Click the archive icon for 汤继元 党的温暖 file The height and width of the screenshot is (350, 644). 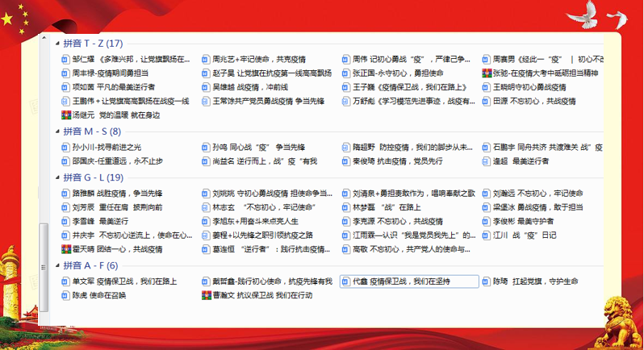pos(66,115)
